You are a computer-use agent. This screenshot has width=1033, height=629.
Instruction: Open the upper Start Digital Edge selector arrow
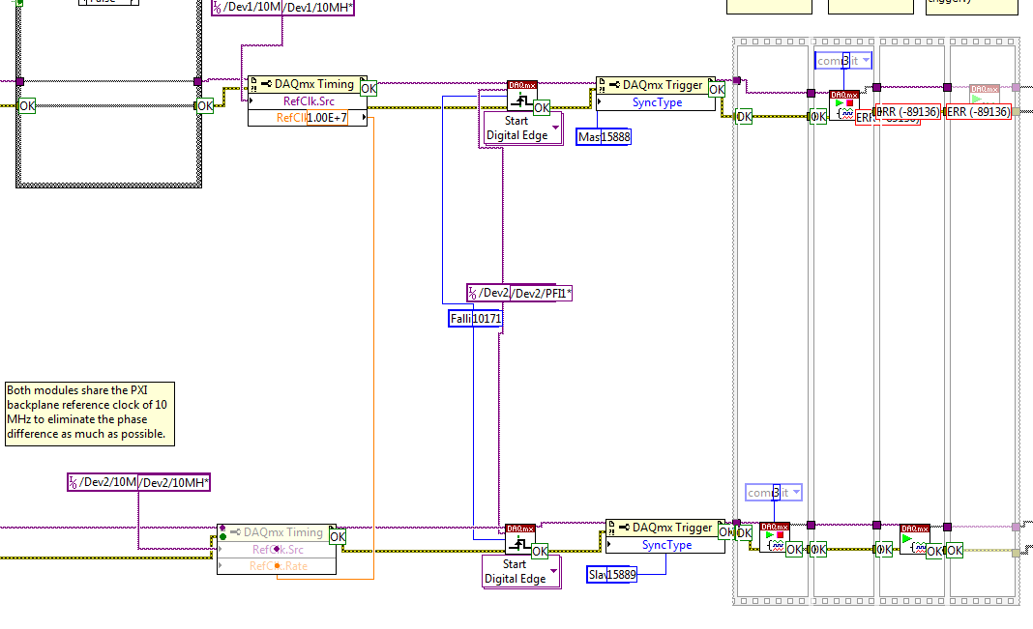tap(555, 128)
